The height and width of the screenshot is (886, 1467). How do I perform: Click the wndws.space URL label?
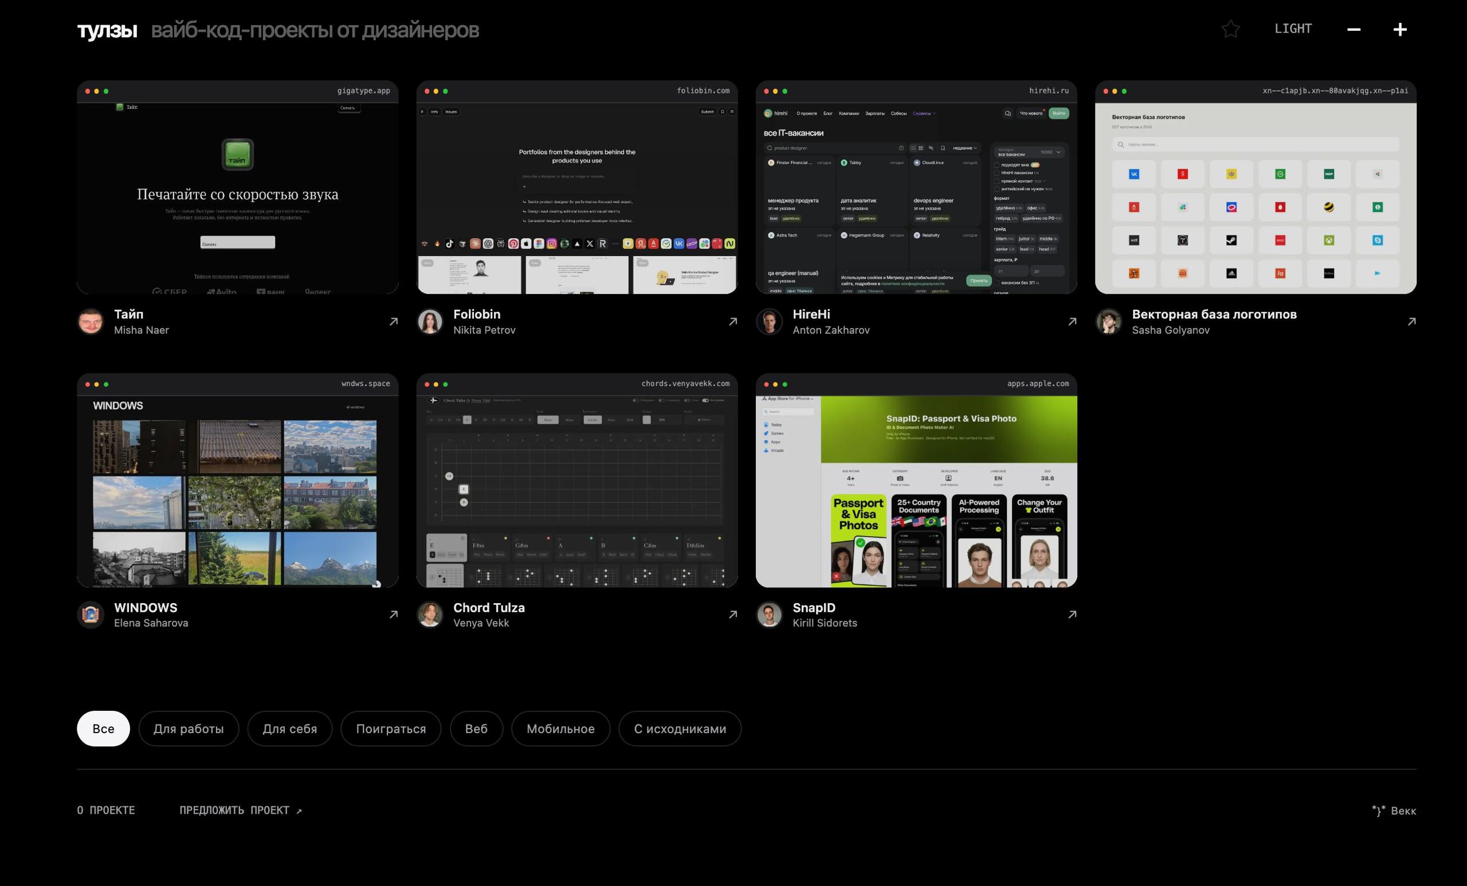pyautogui.click(x=366, y=384)
